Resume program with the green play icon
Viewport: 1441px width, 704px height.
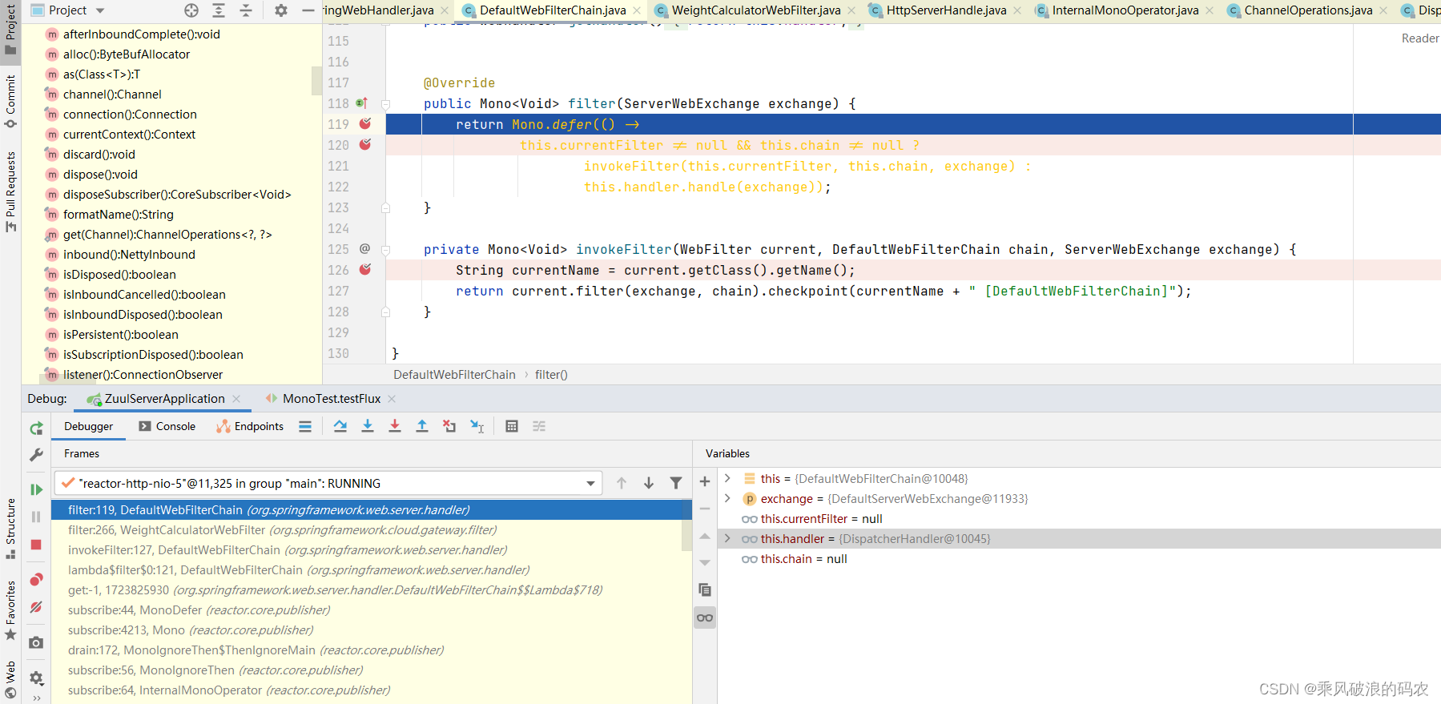36,489
